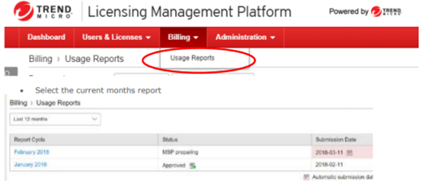Open the Dashboard tab
The width and height of the screenshot is (425, 184).
pyautogui.click(x=46, y=37)
